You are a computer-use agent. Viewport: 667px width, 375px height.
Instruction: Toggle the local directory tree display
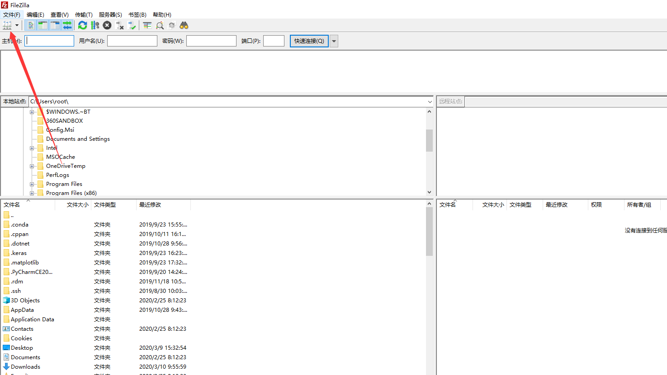point(43,25)
